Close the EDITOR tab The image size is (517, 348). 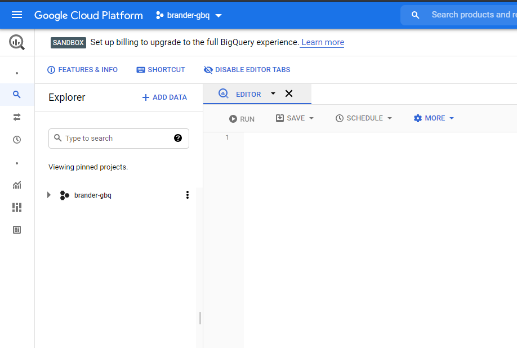click(289, 93)
